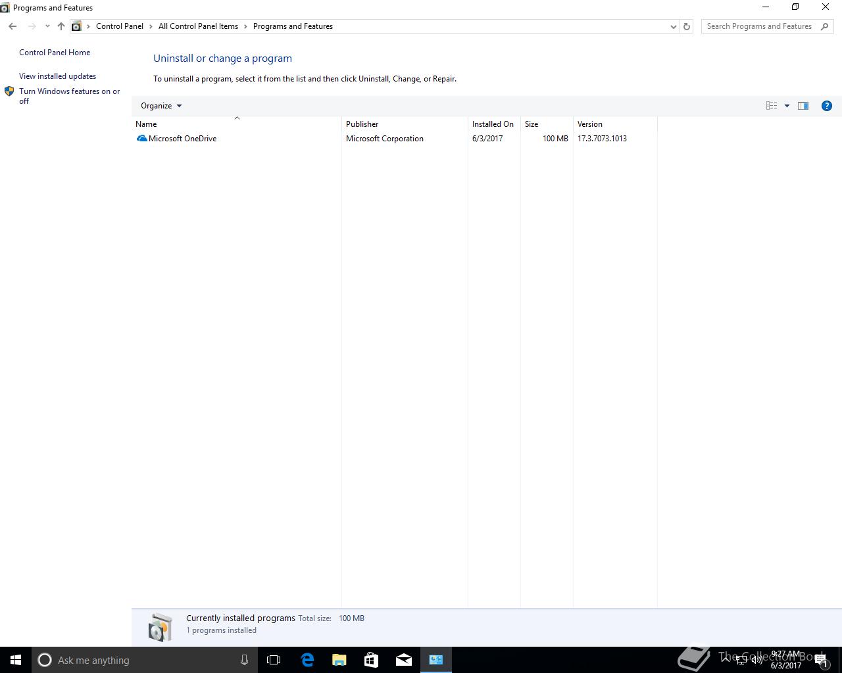Sort by the Installed On column

tap(494, 124)
